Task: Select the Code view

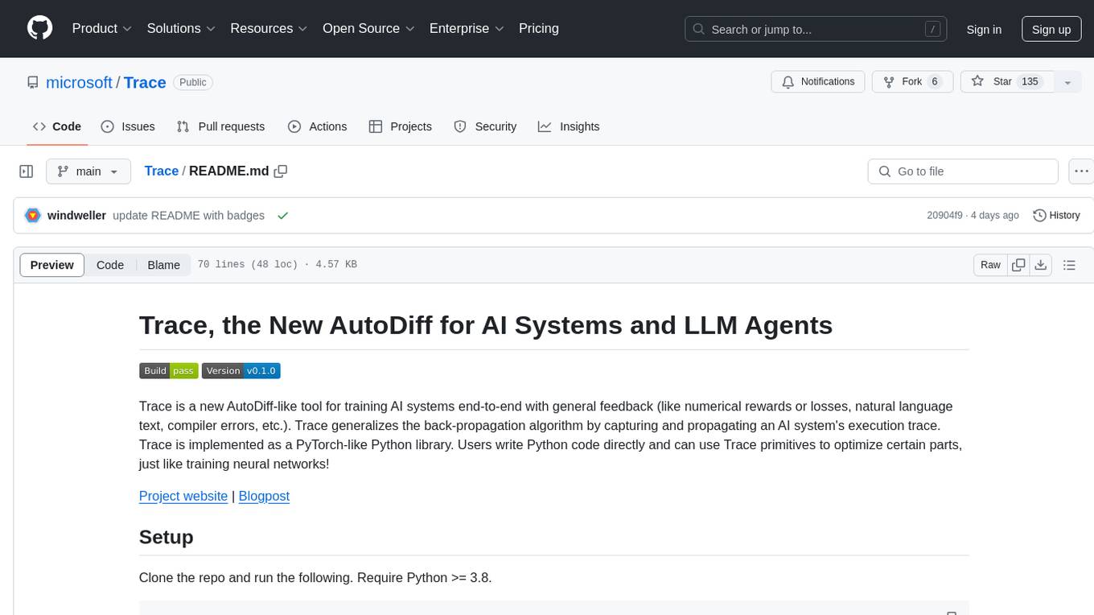Action: click(x=110, y=265)
